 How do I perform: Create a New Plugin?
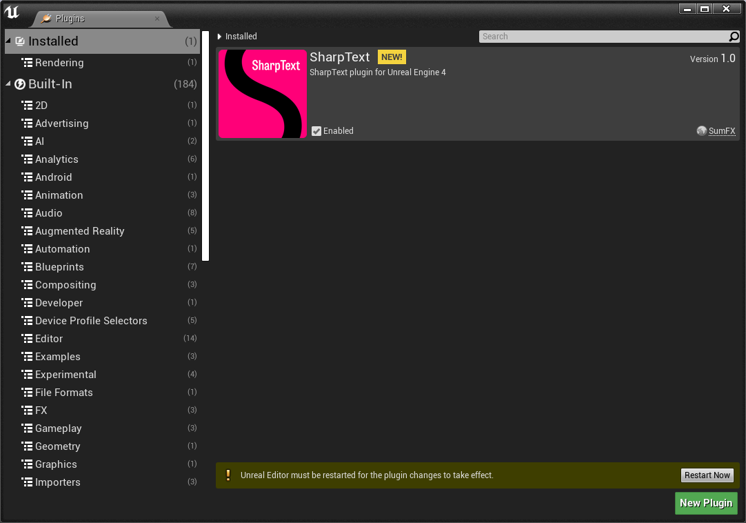(706, 503)
